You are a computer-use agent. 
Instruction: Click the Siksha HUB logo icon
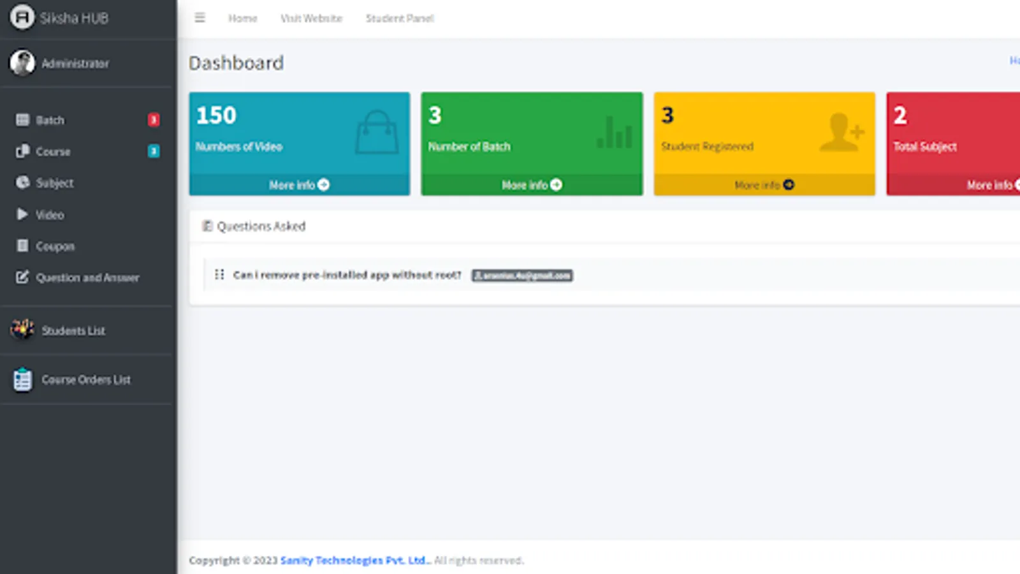[22, 17]
